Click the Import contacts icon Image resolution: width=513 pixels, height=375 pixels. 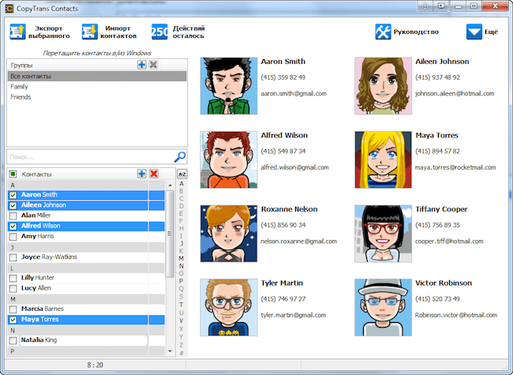[x=90, y=32]
